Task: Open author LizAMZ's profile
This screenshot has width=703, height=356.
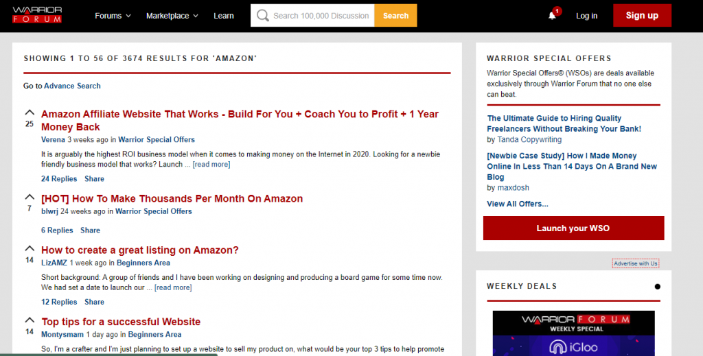Action: (54, 263)
